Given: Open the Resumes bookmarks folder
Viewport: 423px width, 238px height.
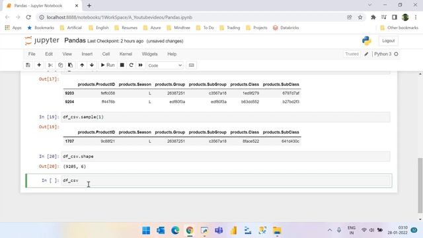Looking at the screenshot, I should [x=126, y=28].
